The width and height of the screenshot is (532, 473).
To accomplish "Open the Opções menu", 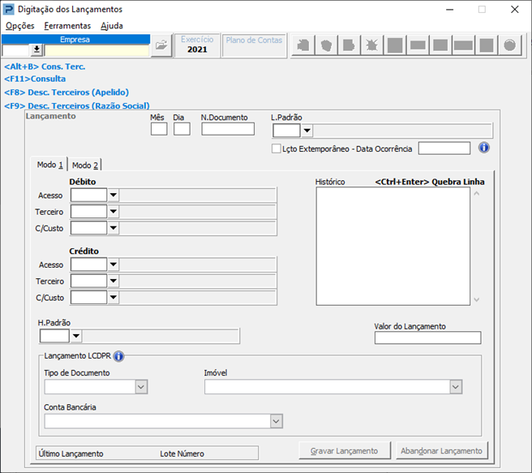I will click(x=20, y=26).
